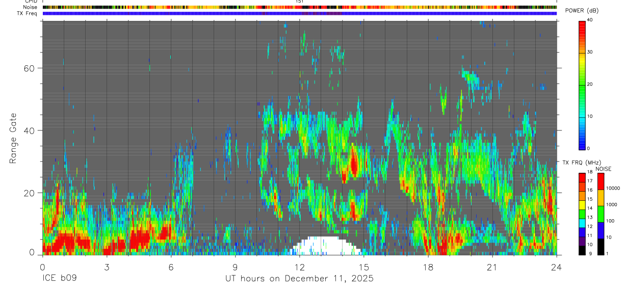Click the 151 CPID value at top
This screenshot has width=626, height=289.
pos(299,2)
